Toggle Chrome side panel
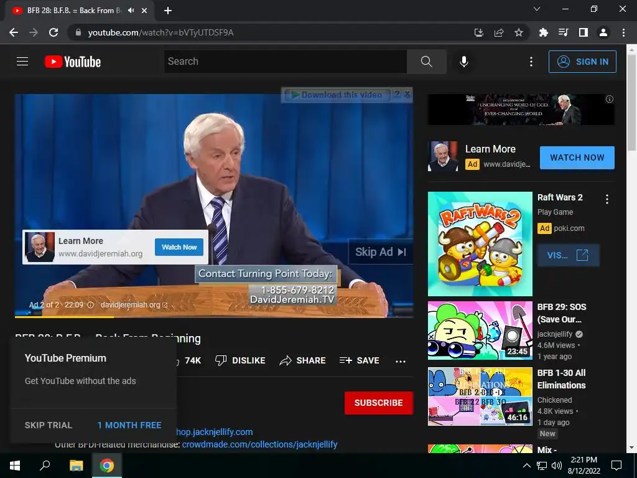637x478 pixels. 584,32
